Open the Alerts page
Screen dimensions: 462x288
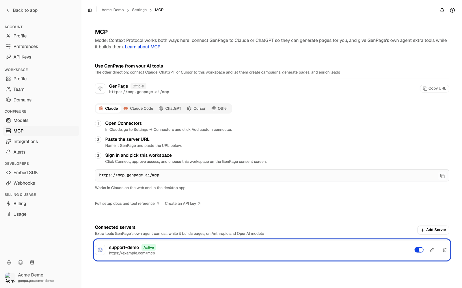[x=41, y=152]
